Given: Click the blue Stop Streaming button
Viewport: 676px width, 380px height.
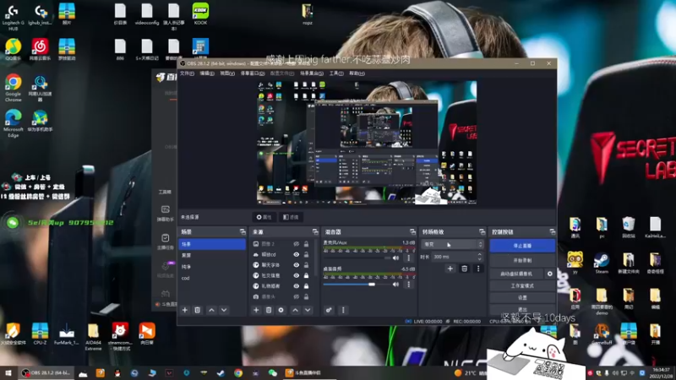Looking at the screenshot, I should 522,246.
